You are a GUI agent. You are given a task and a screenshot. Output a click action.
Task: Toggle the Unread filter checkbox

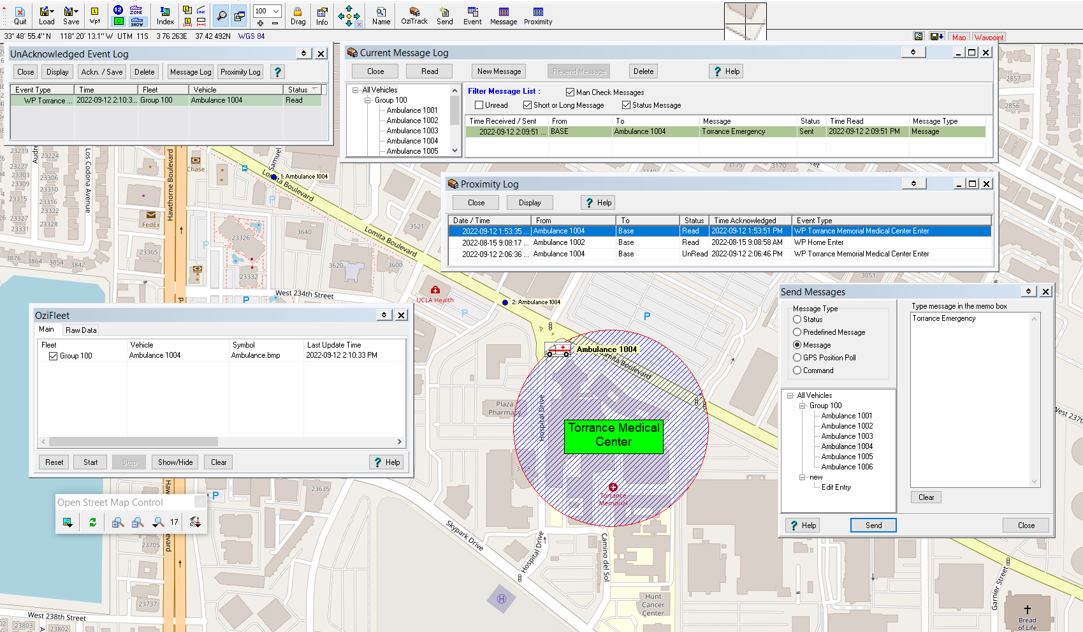479,105
